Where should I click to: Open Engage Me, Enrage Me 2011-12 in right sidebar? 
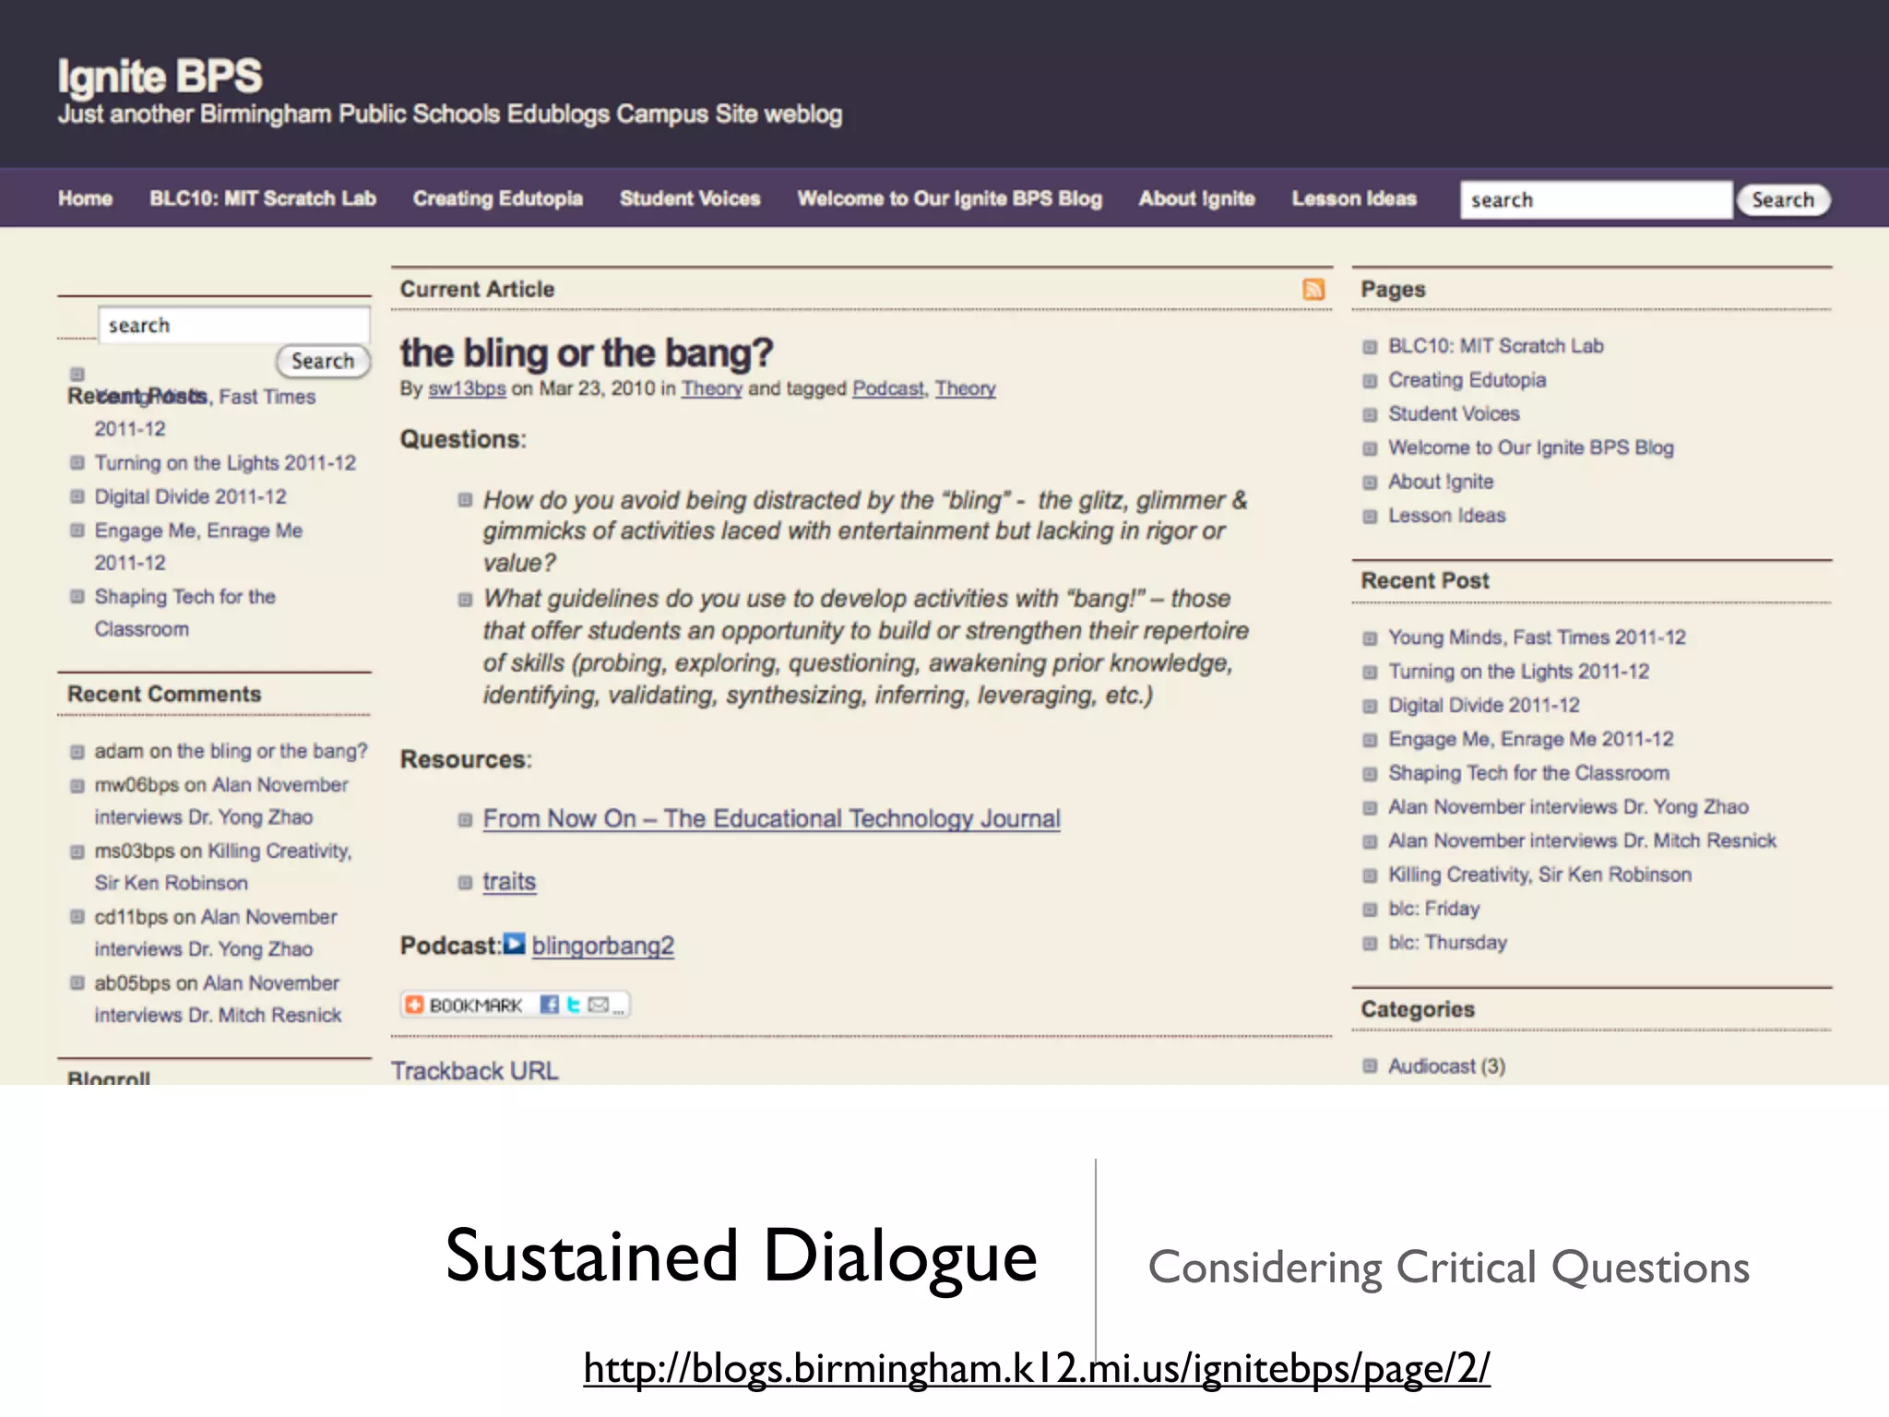(1531, 739)
